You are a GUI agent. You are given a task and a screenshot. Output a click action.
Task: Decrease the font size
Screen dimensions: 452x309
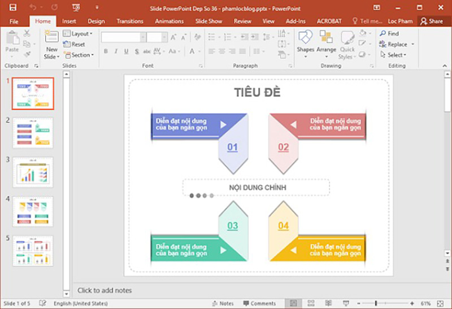tap(184, 37)
